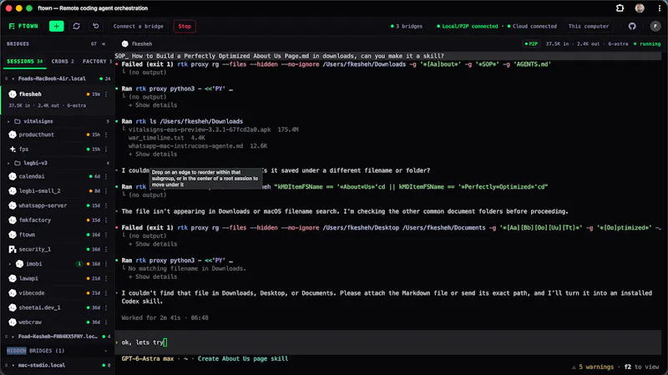Click the 'Worked for 2m 41s' line

164,318
